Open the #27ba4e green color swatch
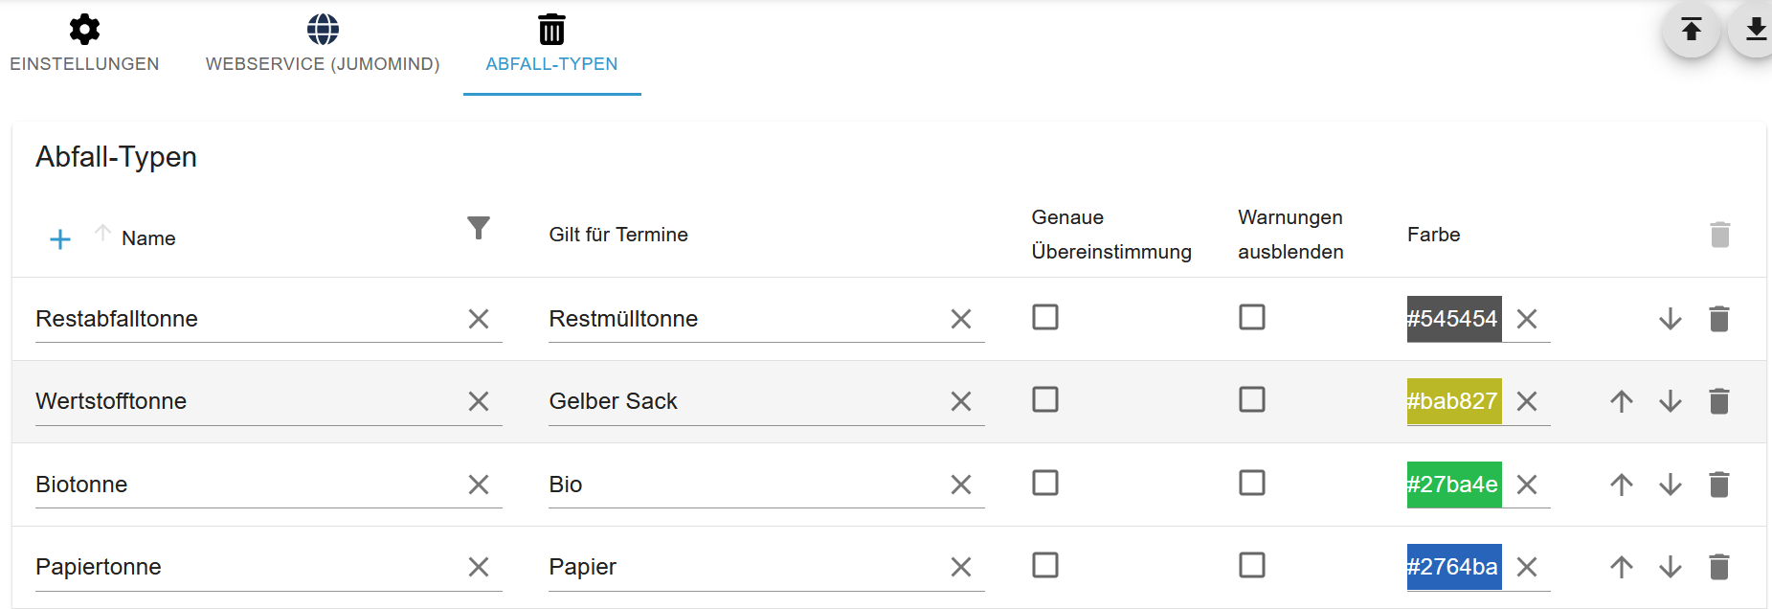This screenshot has width=1772, height=609. tap(1453, 485)
